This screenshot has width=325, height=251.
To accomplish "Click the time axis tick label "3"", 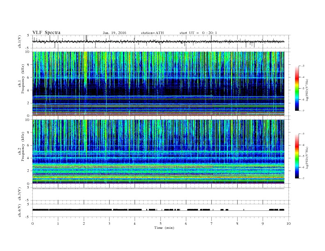I will 109,224.
